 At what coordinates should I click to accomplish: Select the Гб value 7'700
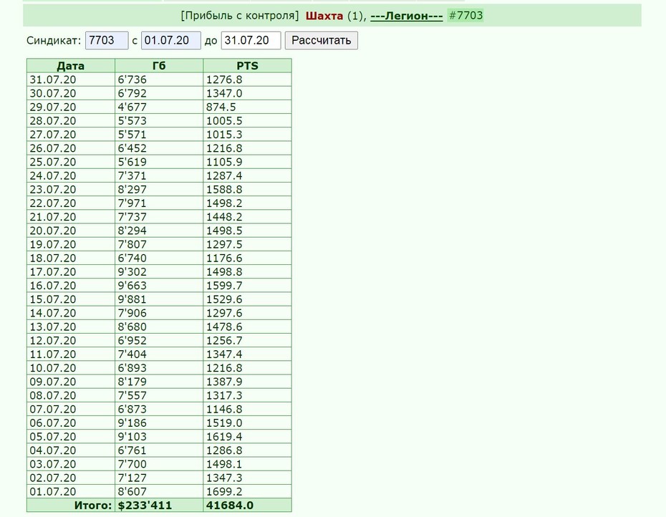pyautogui.click(x=132, y=464)
